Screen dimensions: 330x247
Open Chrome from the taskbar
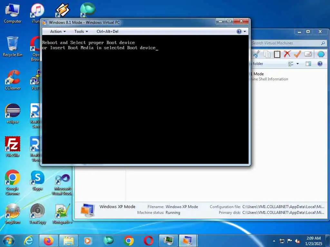(129, 241)
